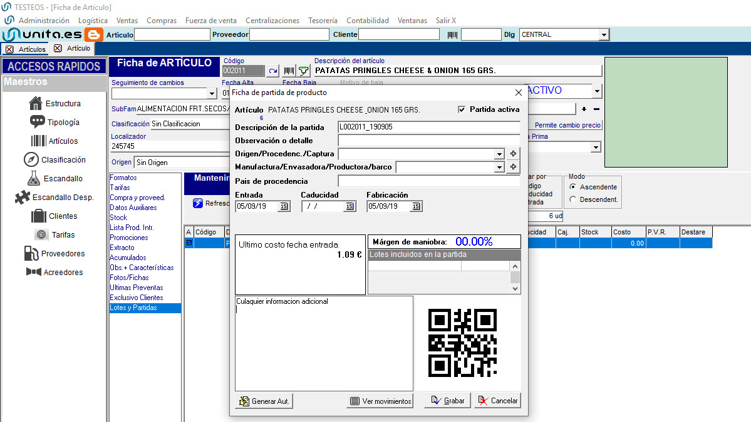
Task: Close the Artículos tab with X icon
Action: click(9, 49)
